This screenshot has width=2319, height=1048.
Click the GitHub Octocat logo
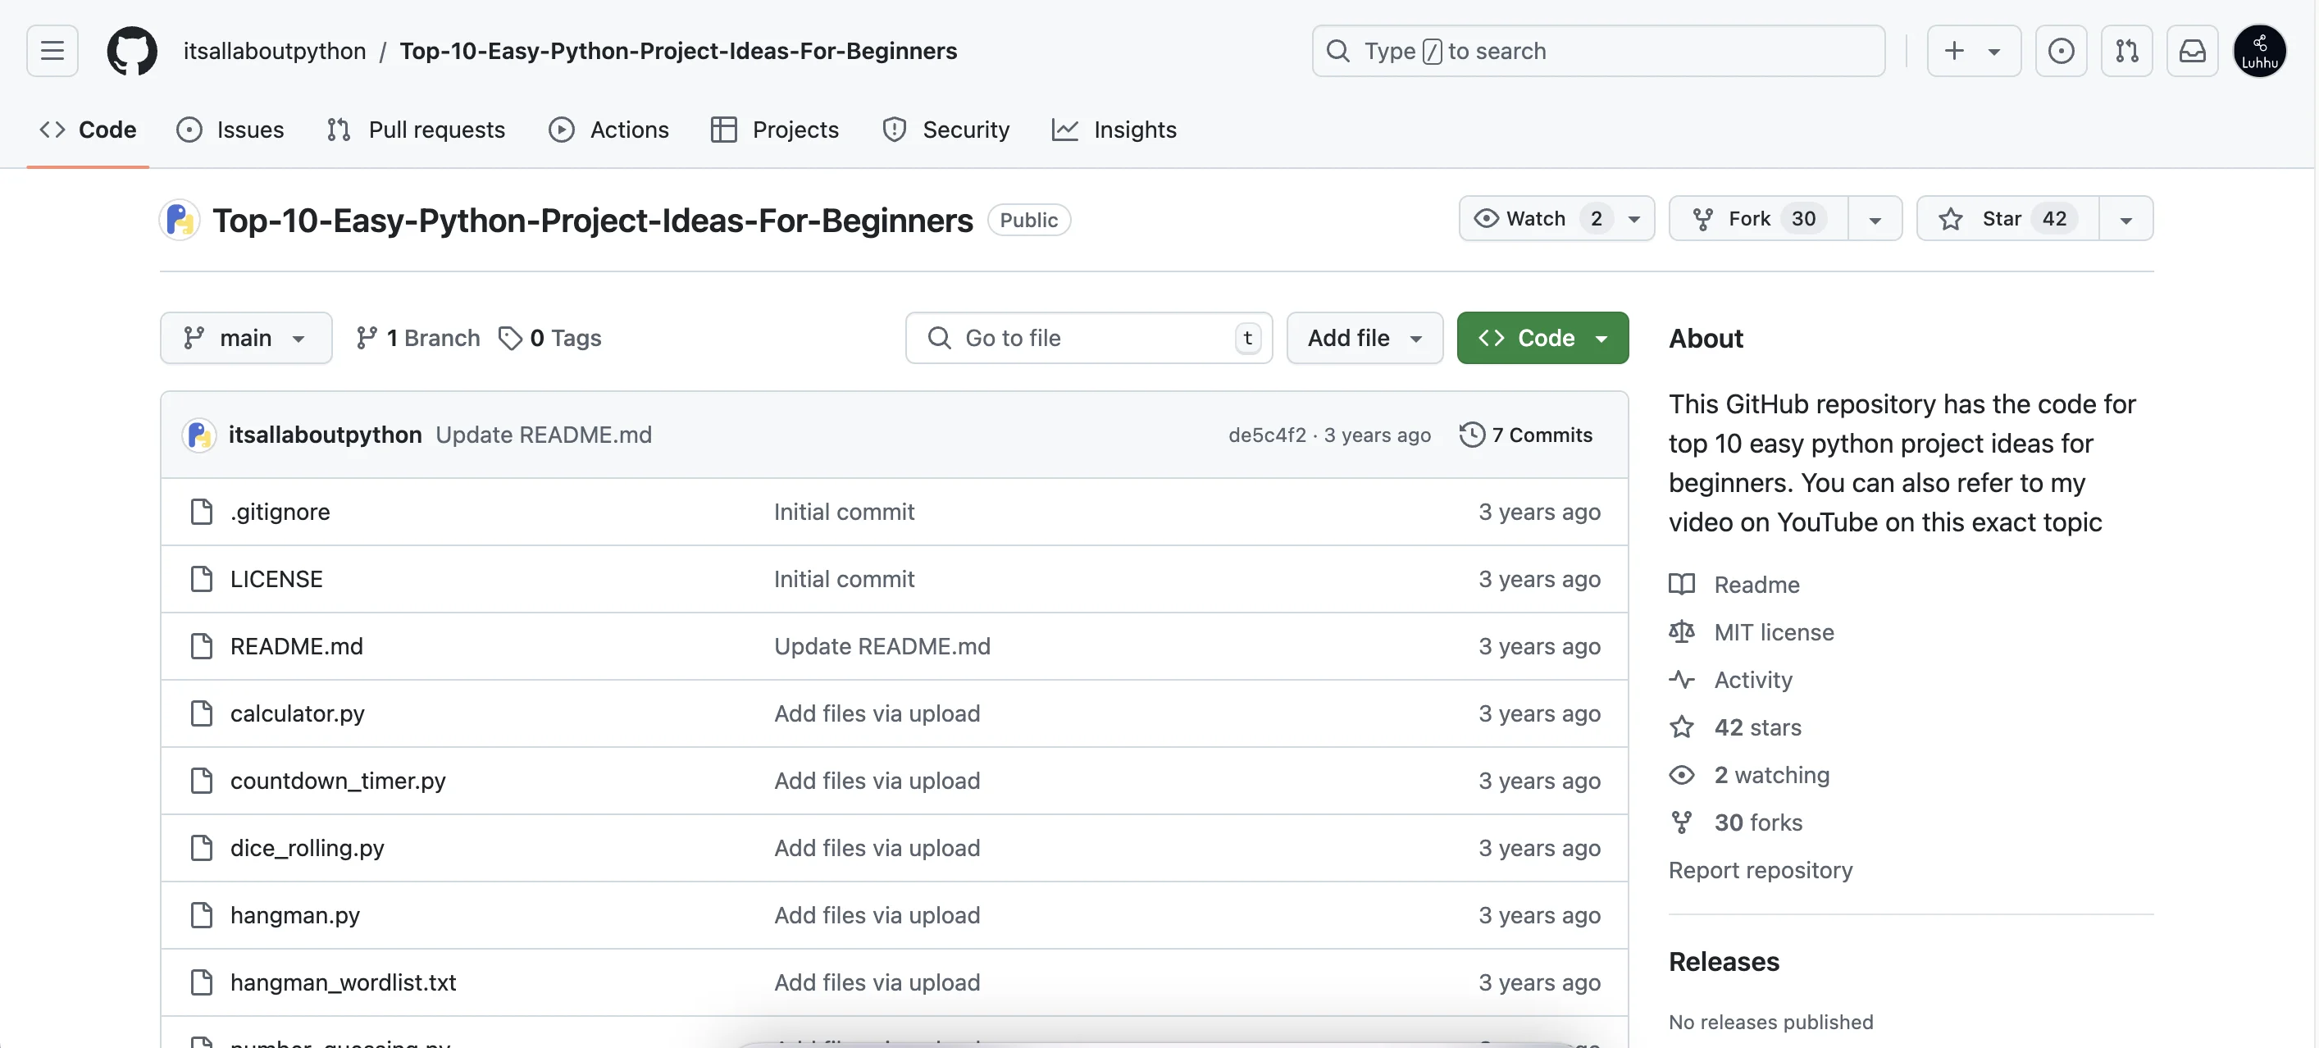pyautogui.click(x=131, y=50)
